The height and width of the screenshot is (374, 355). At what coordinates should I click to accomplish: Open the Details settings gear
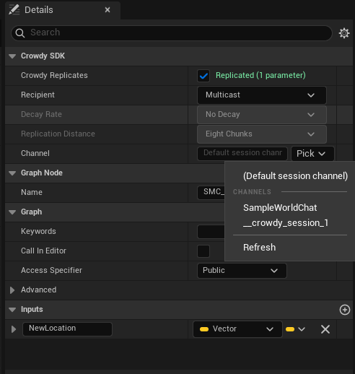click(344, 33)
